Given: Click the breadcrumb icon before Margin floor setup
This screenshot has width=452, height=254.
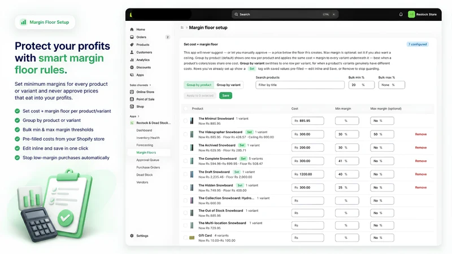Looking at the screenshot, I should point(182,28).
